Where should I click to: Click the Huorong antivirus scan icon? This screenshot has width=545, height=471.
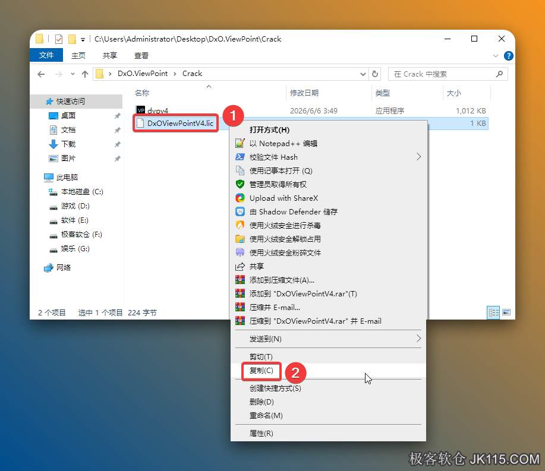[x=240, y=225]
